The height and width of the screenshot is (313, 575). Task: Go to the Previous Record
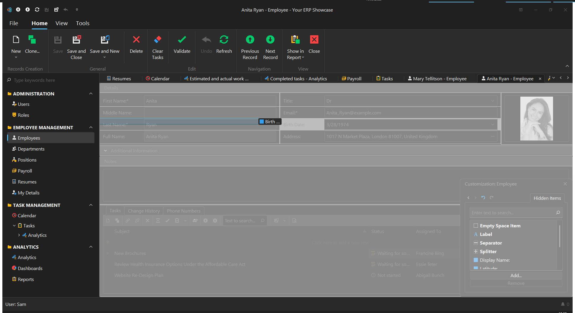pyautogui.click(x=250, y=40)
